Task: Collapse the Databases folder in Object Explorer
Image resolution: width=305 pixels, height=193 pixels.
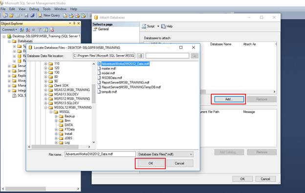Action: [x=9, y=42]
